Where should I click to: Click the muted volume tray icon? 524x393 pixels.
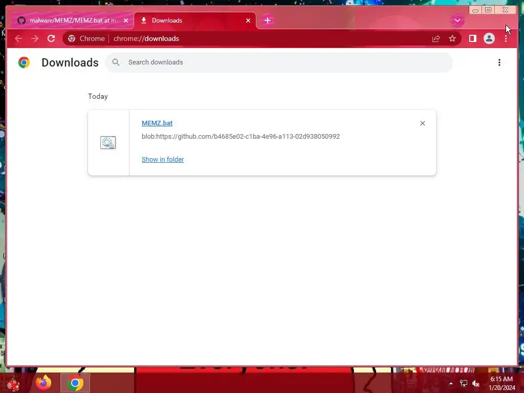pos(476,383)
